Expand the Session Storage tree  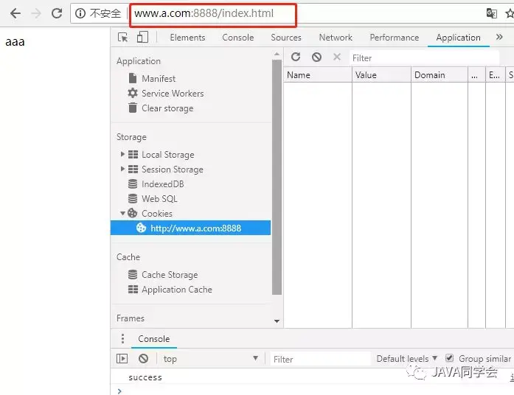click(x=122, y=169)
